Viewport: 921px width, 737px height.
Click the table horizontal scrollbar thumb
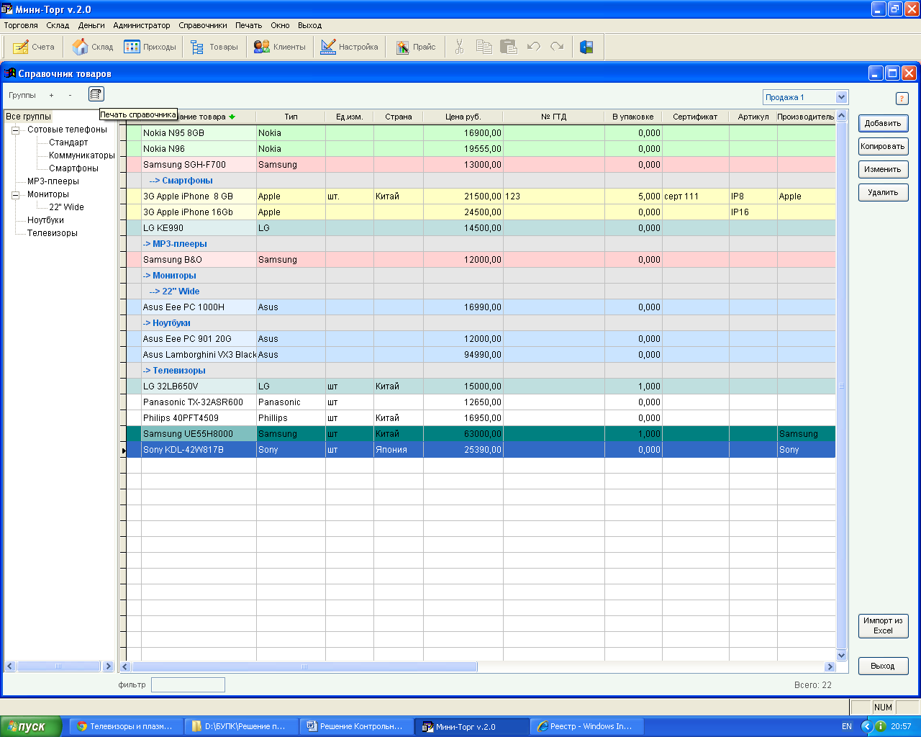click(304, 666)
